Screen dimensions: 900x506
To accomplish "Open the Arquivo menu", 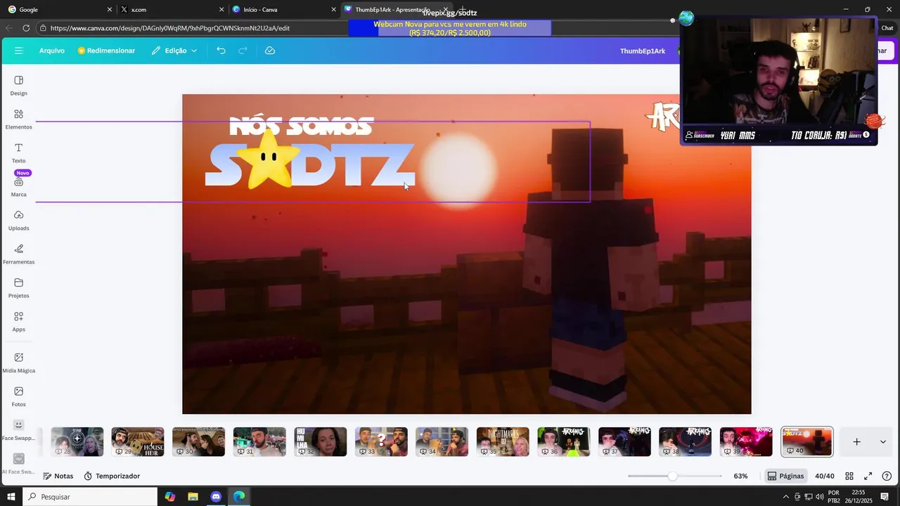I will [x=52, y=51].
